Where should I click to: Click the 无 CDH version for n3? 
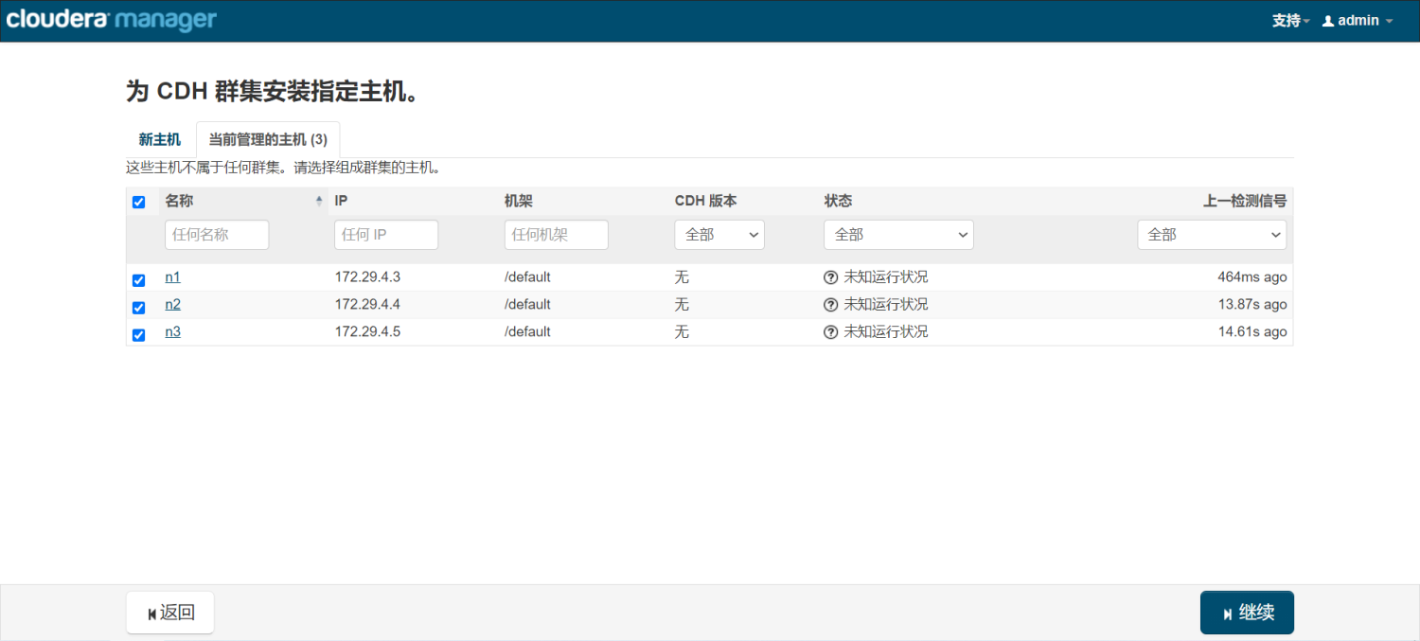pyautogui.click(x=682, y=332)
